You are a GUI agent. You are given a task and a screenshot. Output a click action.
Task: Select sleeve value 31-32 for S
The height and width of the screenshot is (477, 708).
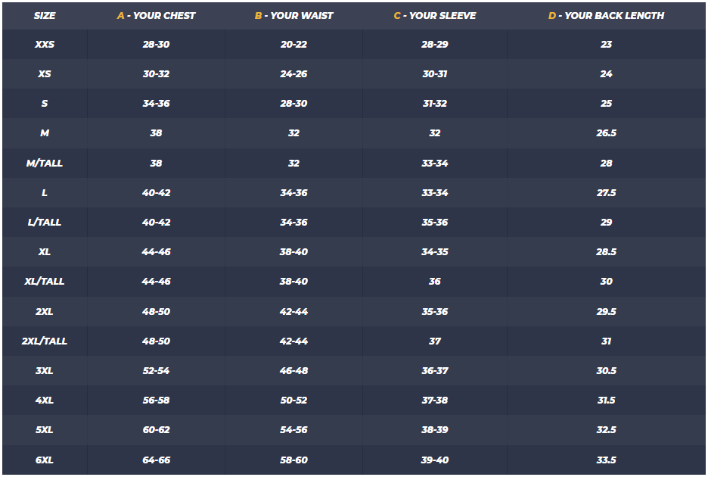pos(435,104)
